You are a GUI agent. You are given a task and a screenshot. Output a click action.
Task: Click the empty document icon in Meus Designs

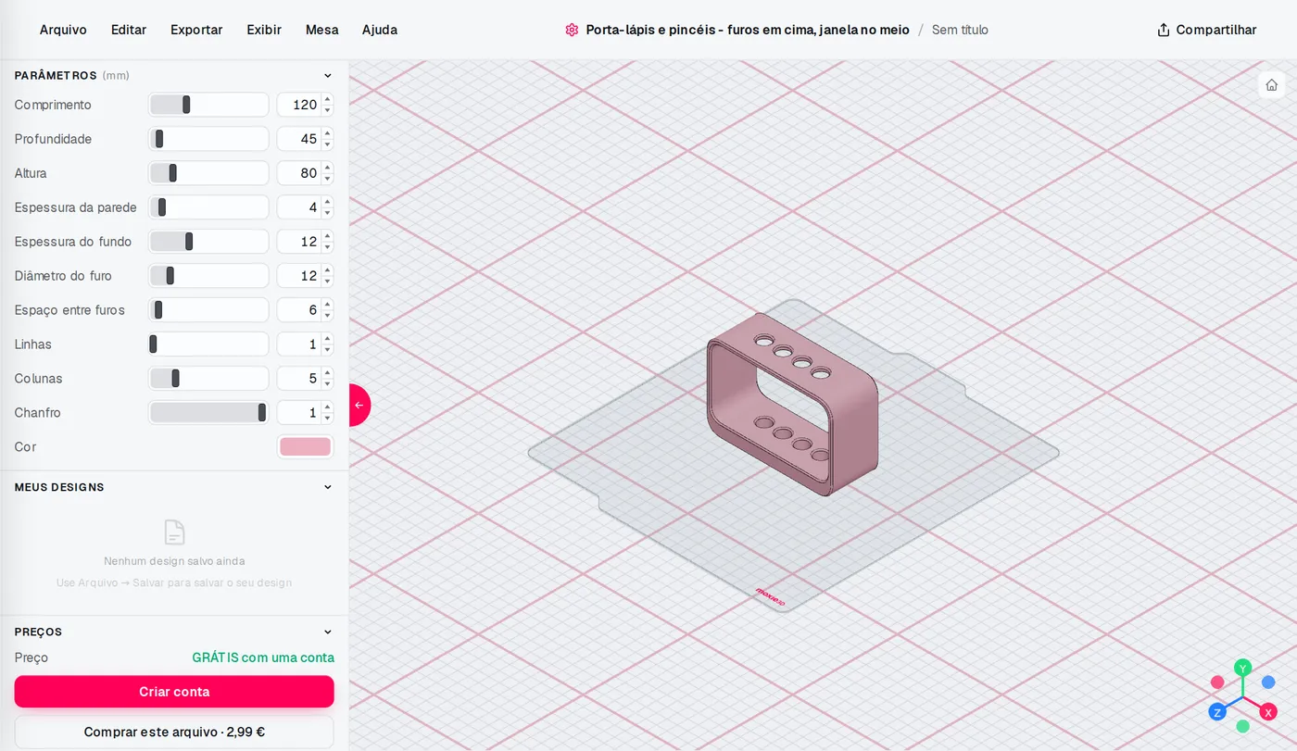click(x=174, y=532)
